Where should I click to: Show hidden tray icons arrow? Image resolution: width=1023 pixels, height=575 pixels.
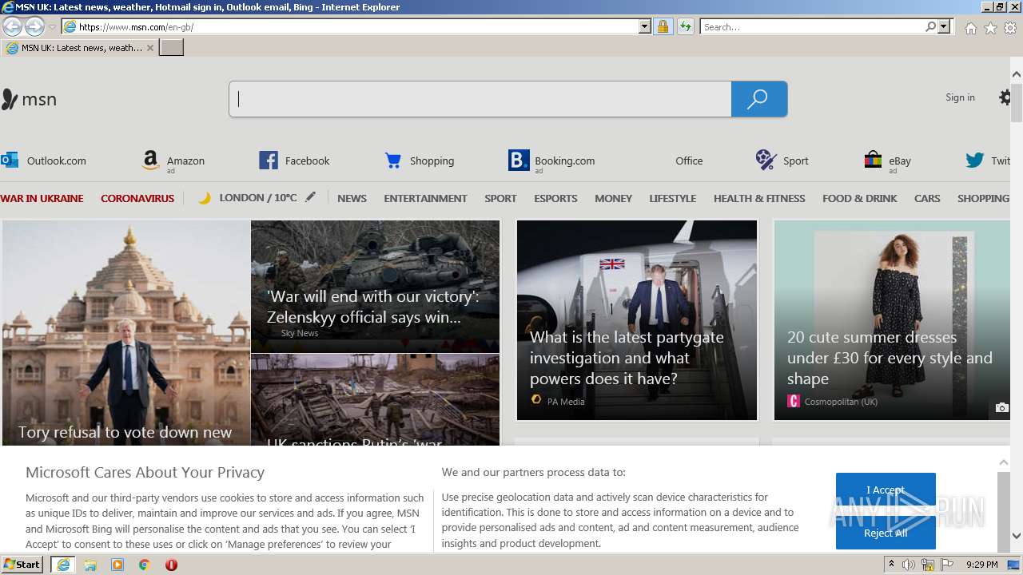[891, 565]
